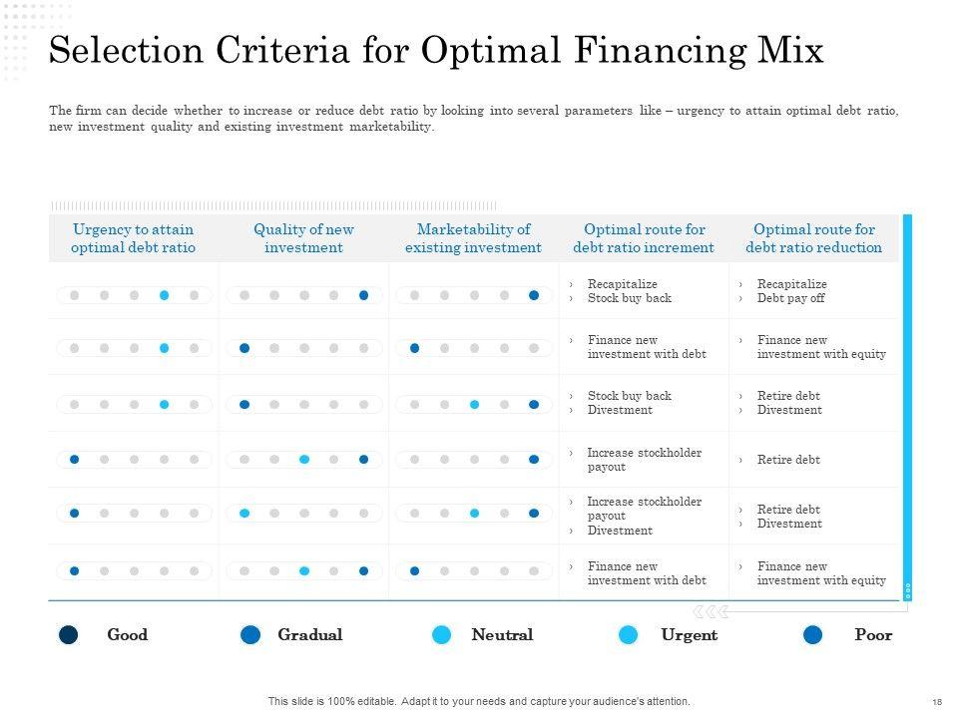
Task: Click the 'Stock buy back' bullet under Recapitalize
Action: pyautogui.click(x=629, y=298)
